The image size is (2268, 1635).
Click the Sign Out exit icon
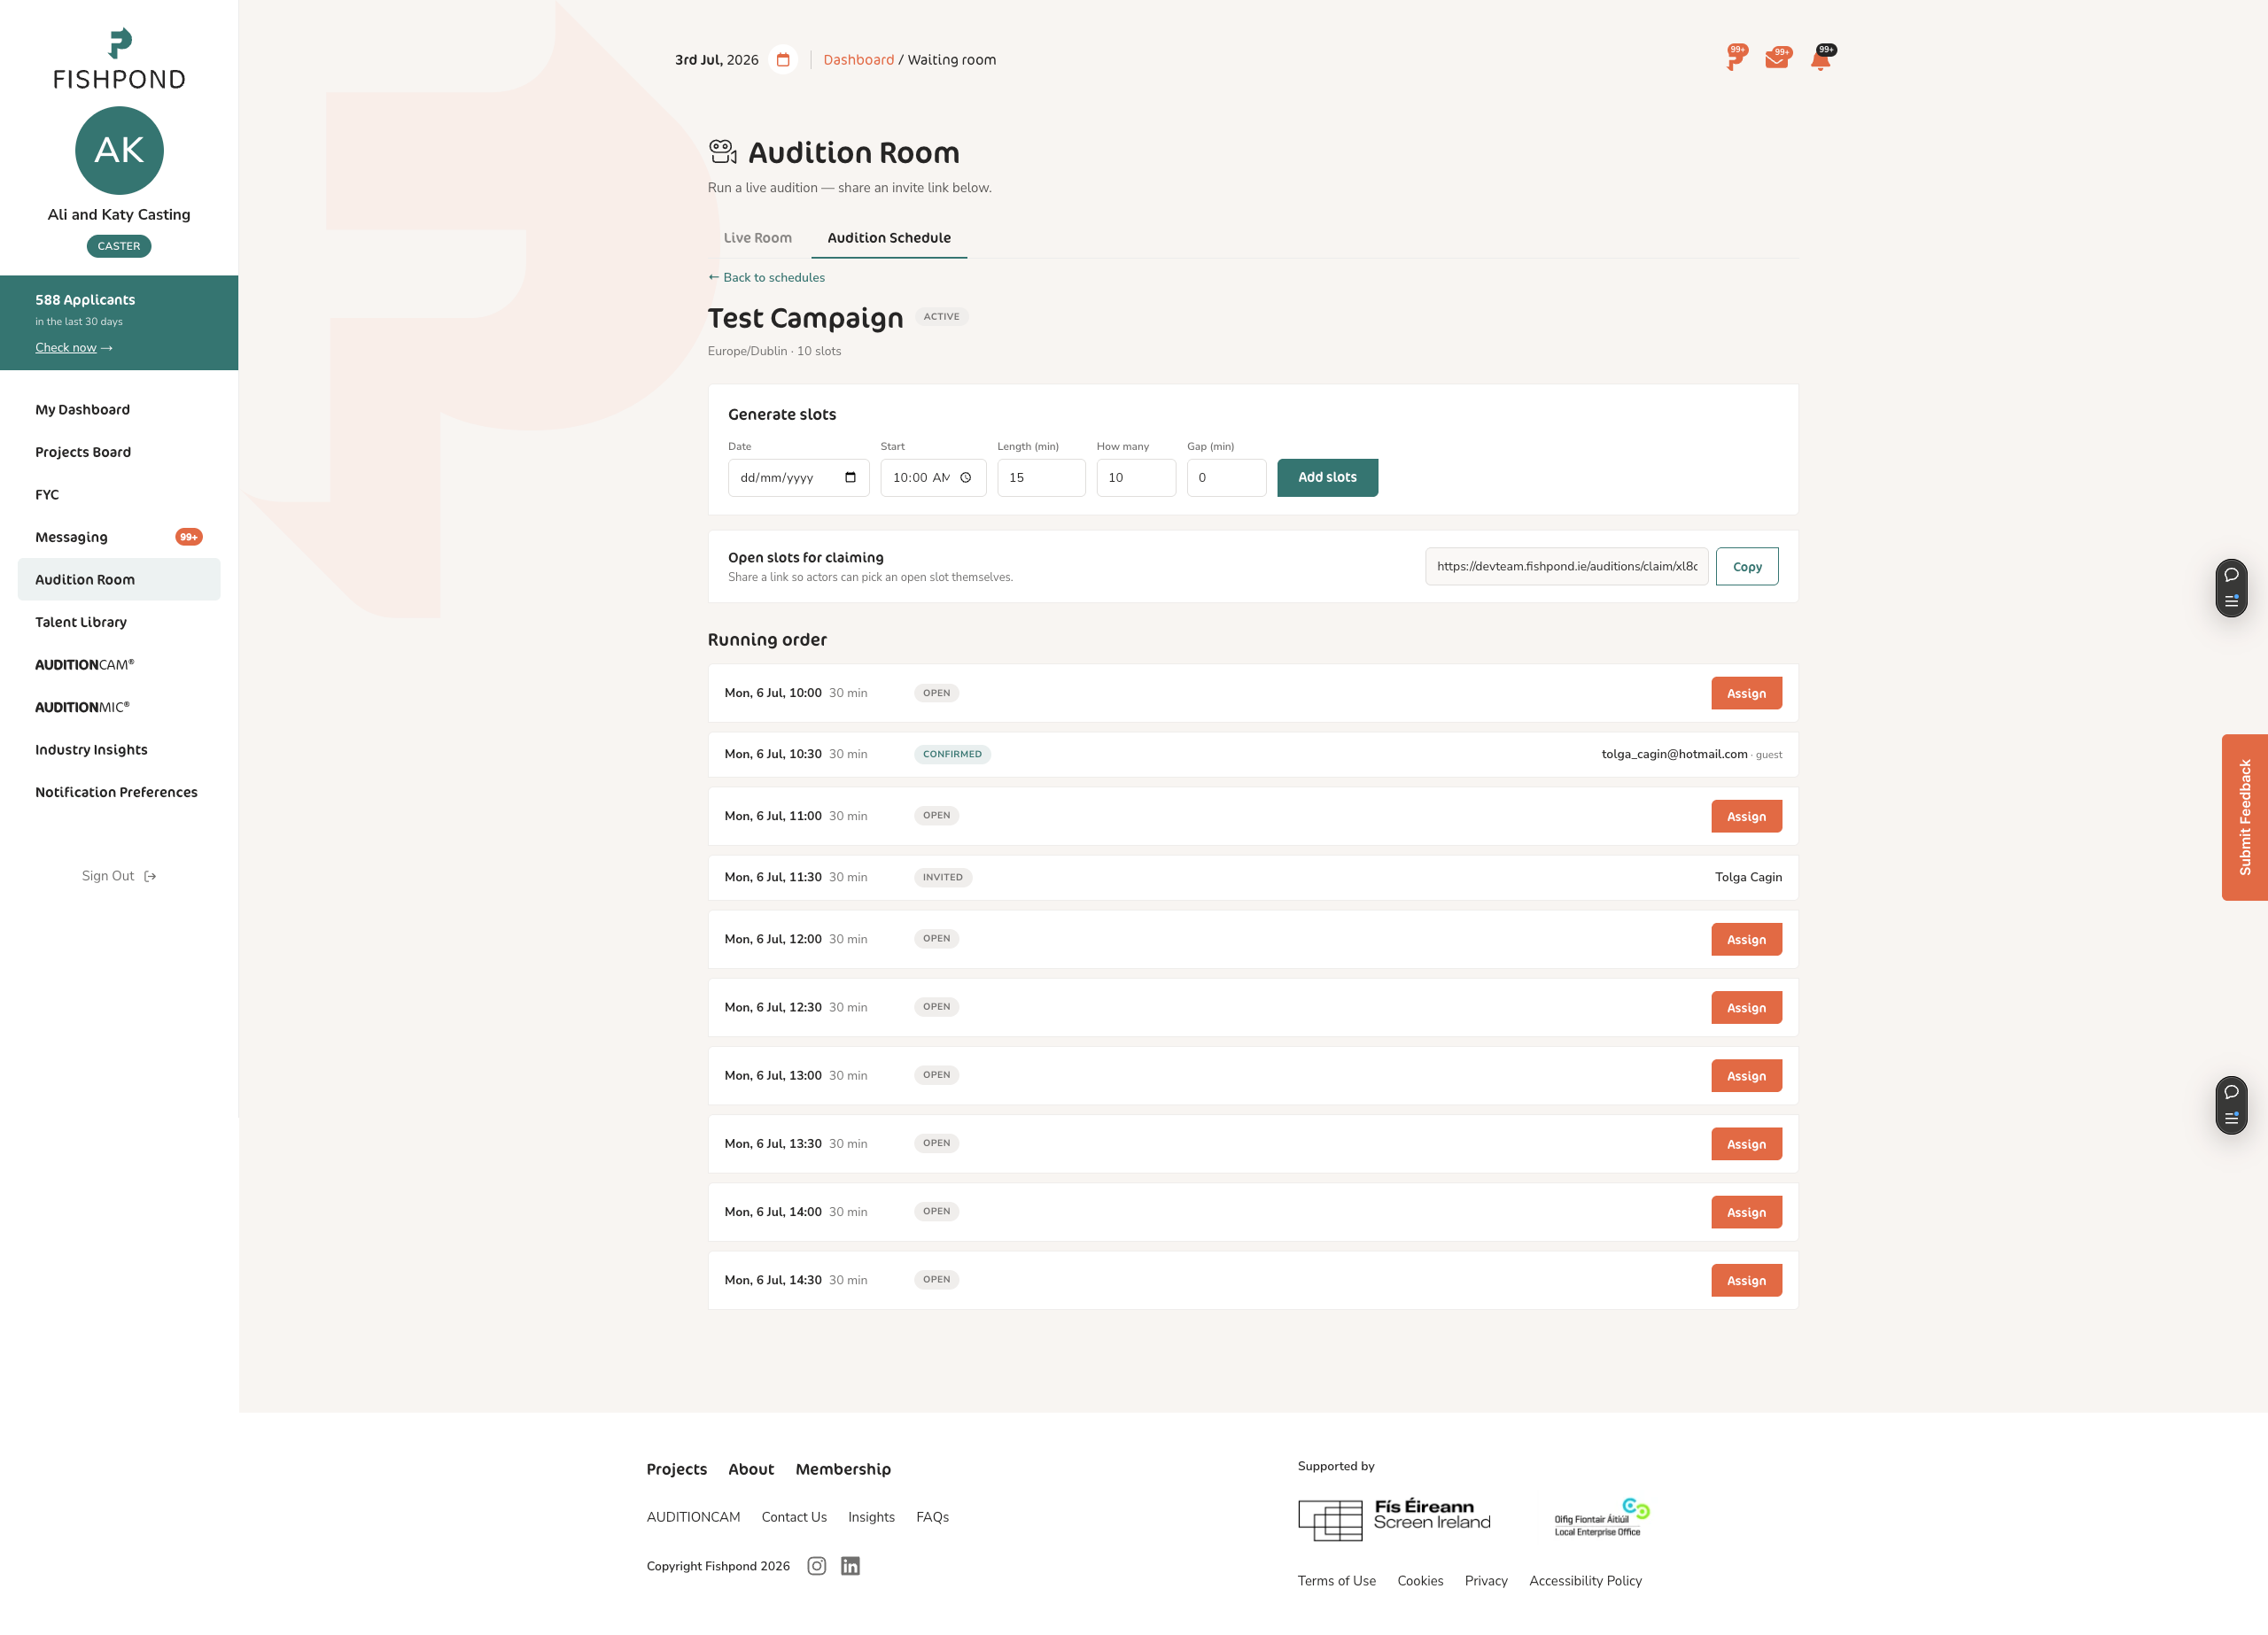[150, 876]
